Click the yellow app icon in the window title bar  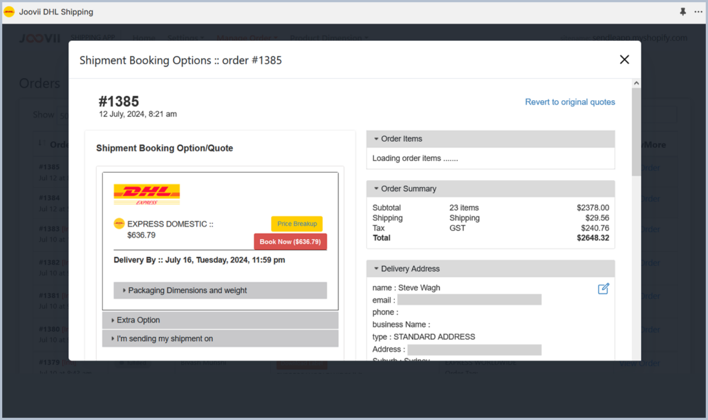[x=10, y=11]
